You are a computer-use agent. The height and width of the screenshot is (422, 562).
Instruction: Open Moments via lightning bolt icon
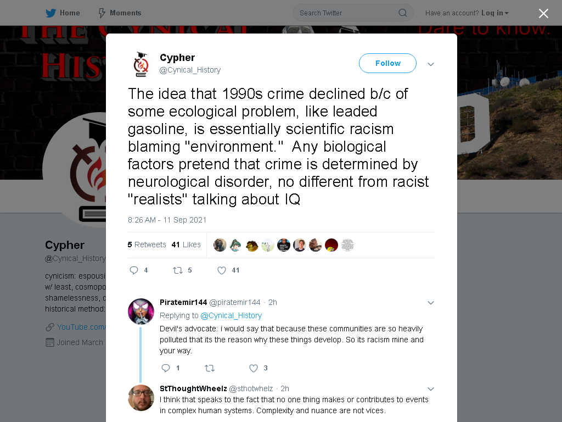(x=102, y=13)
